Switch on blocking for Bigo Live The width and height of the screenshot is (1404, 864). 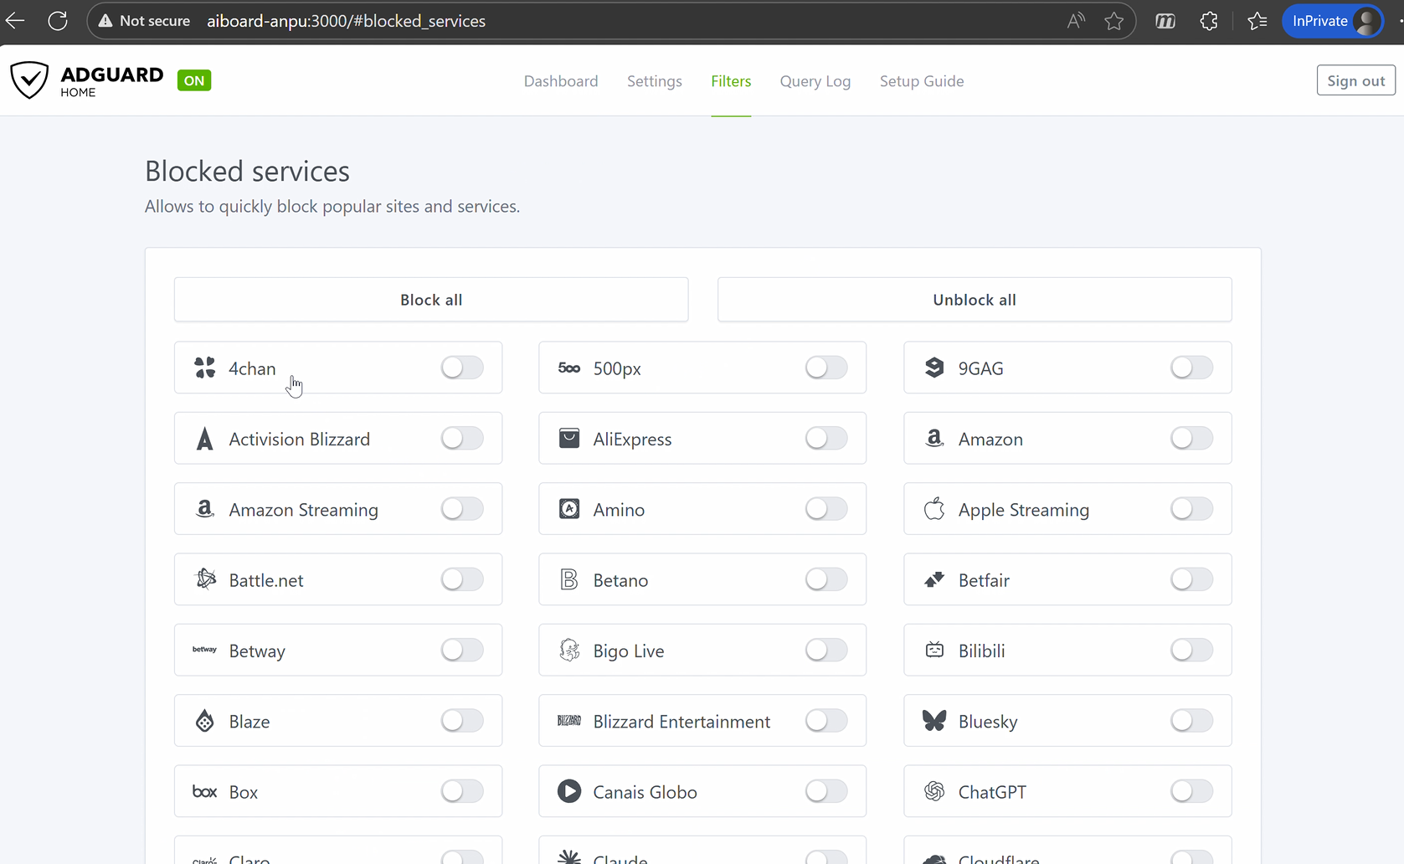pos(826,651)
